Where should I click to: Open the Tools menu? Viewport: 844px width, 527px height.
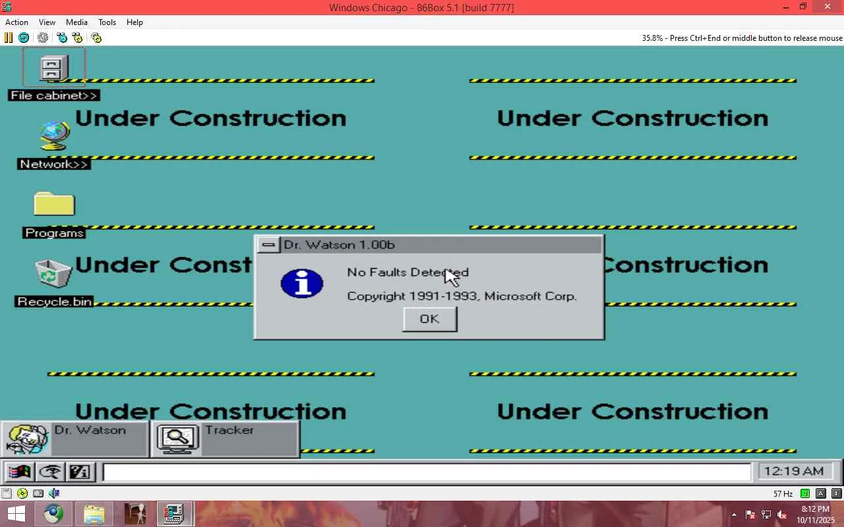coord(107,22)
